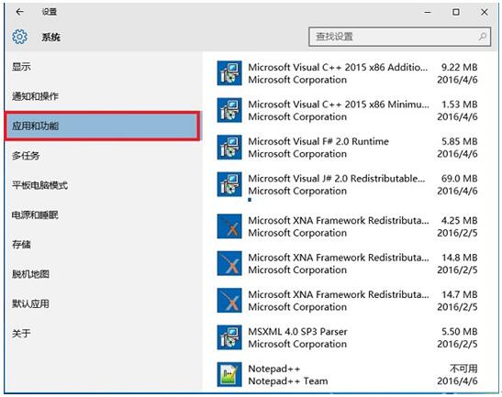Screen dimensions: 502x397
Task: Open the 平板电脑模式 settings page
Action: point(39,185)
